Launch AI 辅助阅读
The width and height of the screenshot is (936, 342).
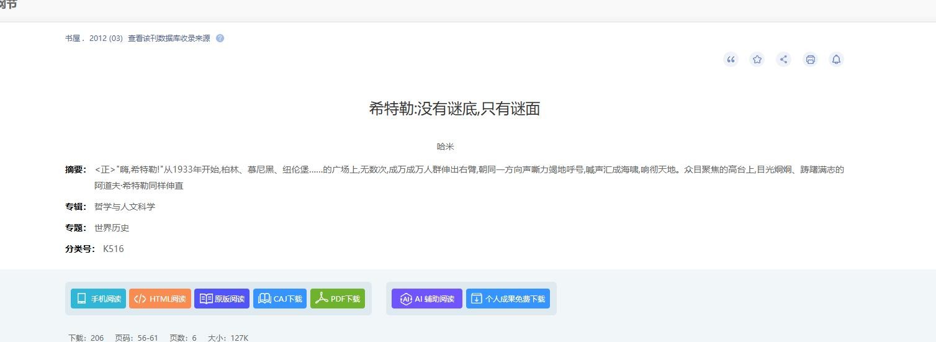tap(427, 299)
